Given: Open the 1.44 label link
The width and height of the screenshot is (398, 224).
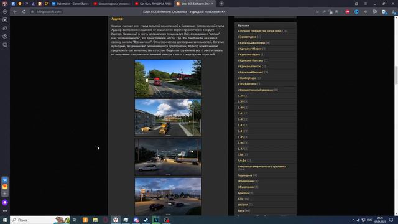Looking at the screenshot, I should (x=241, y=131).
